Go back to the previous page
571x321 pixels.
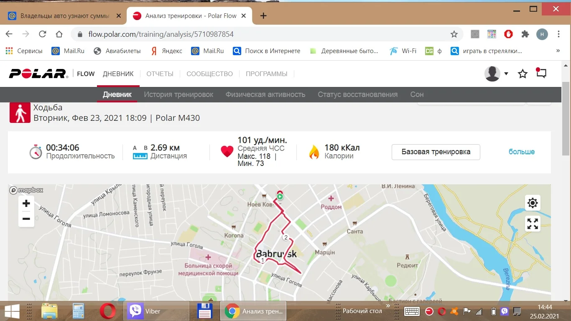pyautogui.click(x=9, y=34)
